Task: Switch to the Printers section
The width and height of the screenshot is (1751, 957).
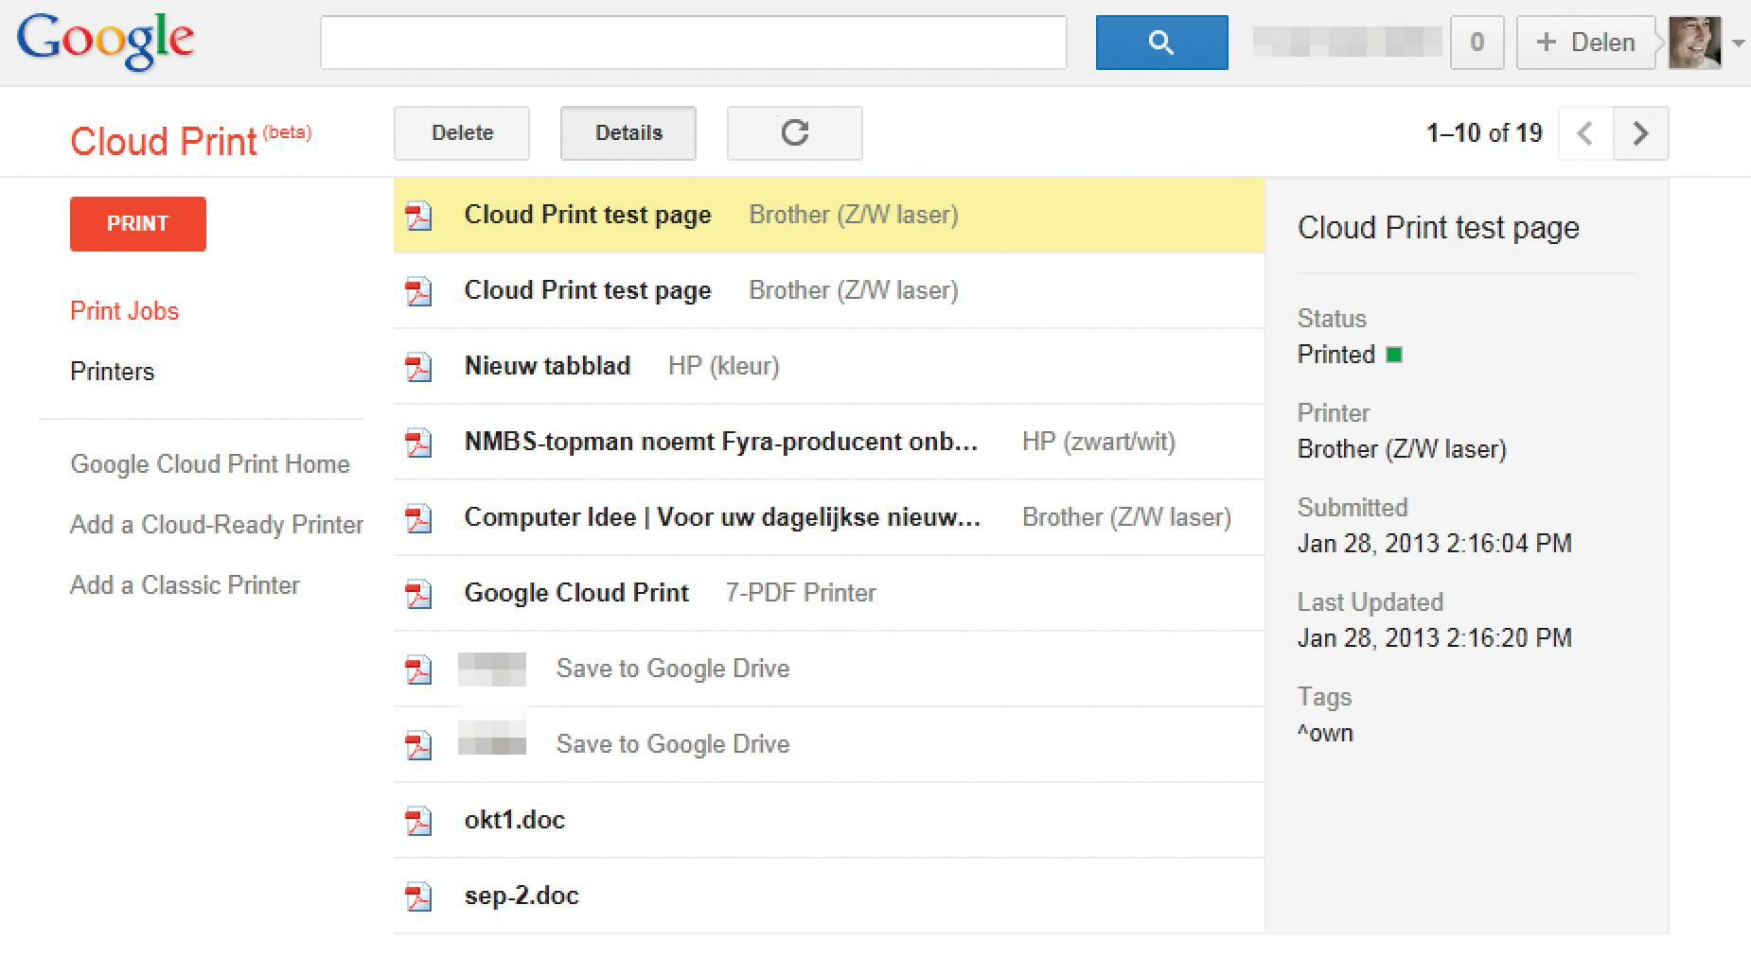Action: coord(112,372)
